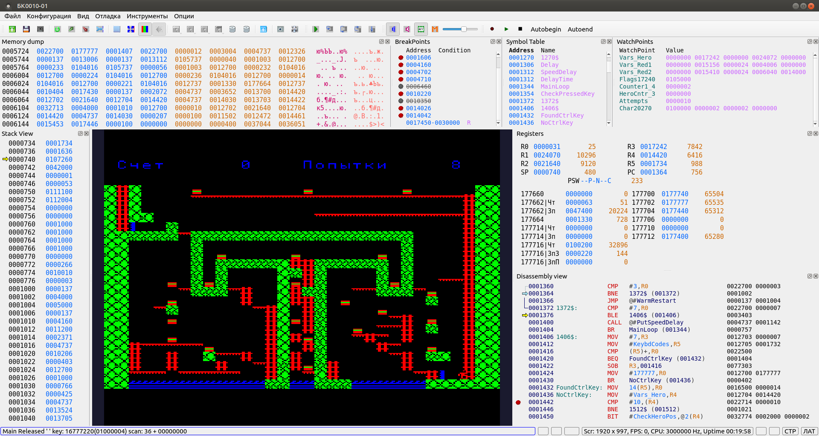Click the СТР status bar button
Image resolution: width=819 pixels, height=436 pixels.
pyautogui.click(x=790, y=431)
